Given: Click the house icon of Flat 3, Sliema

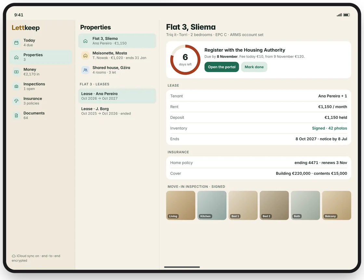Looking at the screenshot, I should coord(85,41).
